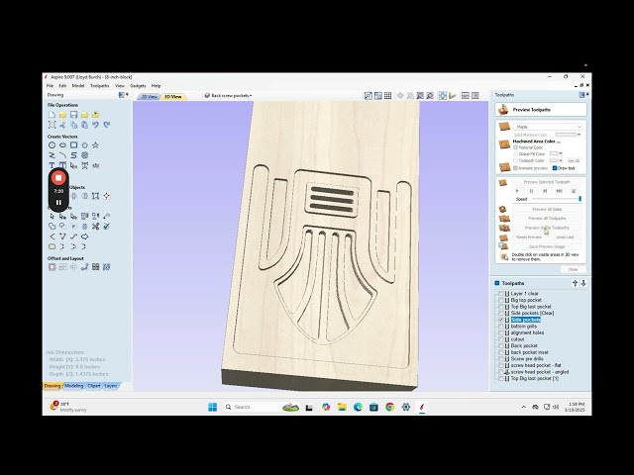Uncheck the Side pockets toolpath checkbox
This screenshot has height=475, width=634.
tap(501, 320)
